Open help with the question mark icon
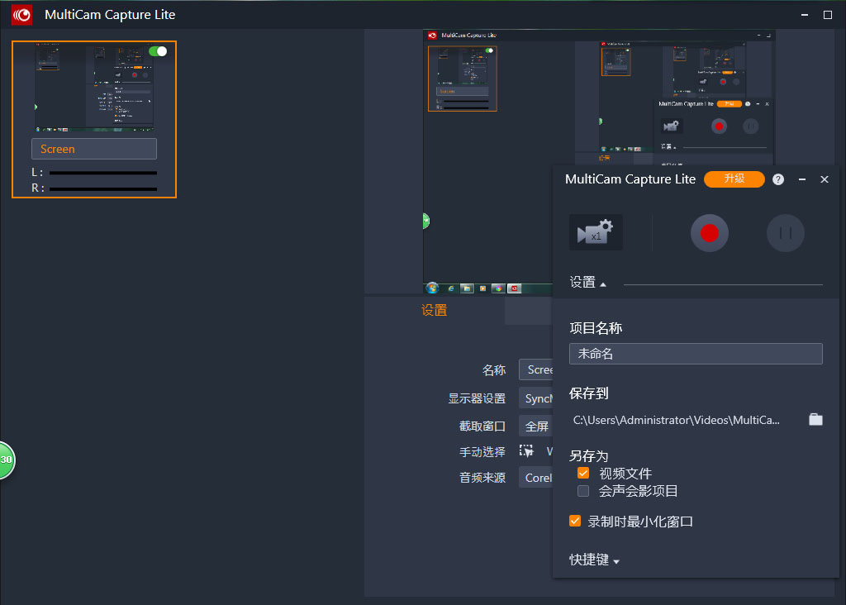The height and width of the screenshot is (605, 846). [778, 179]
